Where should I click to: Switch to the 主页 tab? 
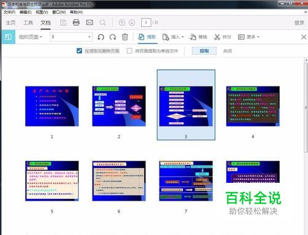10,23
